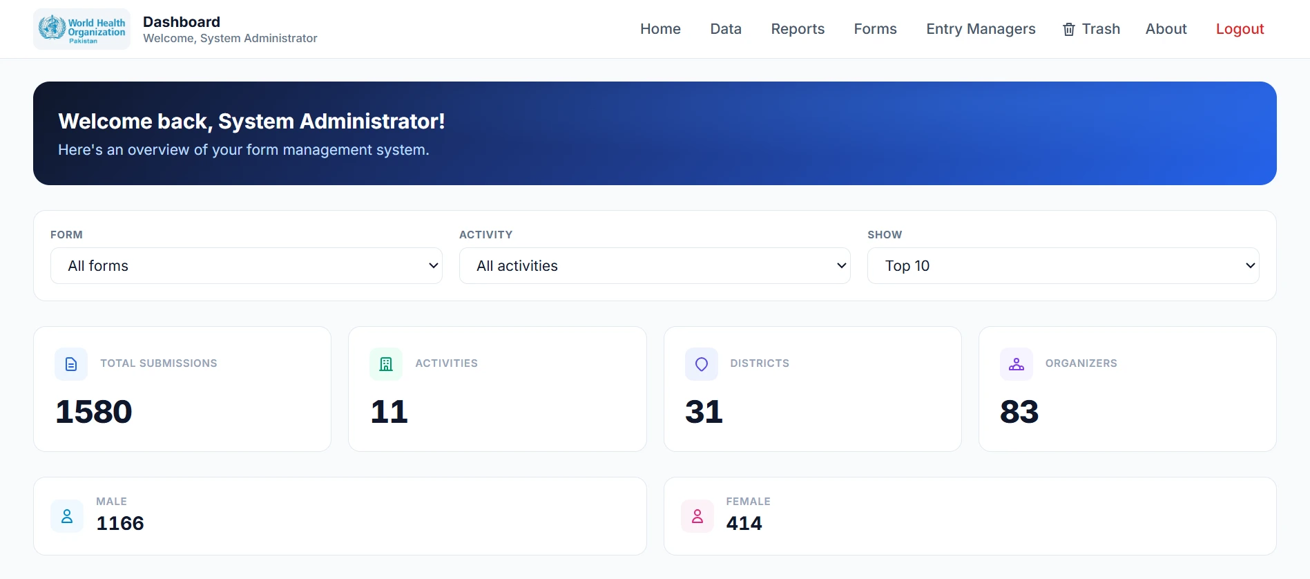Click the ACTIVITIES card label
Image resolution: width=1310 pixels, height=579 pixels.
446,363
